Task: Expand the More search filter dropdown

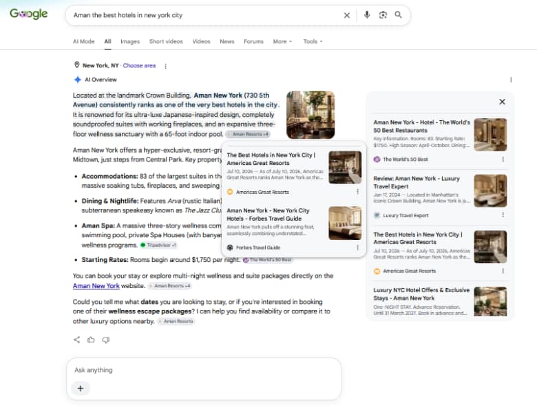Action: [x=282, y=41]
